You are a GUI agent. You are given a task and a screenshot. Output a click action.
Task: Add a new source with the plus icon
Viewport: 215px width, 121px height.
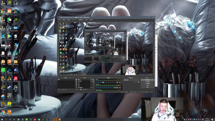(x=77, y=90)
